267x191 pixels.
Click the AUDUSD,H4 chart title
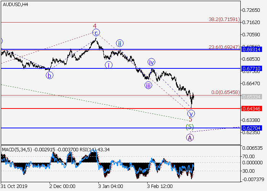point(15,5)
